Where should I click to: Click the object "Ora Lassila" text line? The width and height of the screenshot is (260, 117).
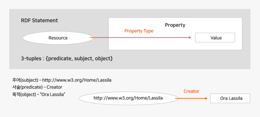coord(39,94)
